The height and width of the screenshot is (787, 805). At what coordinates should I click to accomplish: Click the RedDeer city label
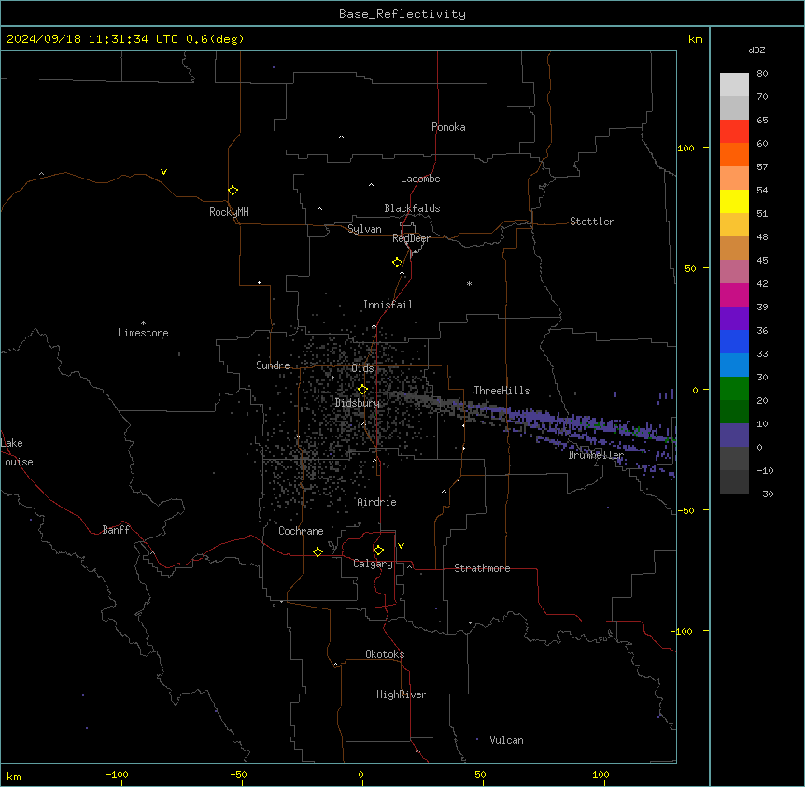pos(411,238)
